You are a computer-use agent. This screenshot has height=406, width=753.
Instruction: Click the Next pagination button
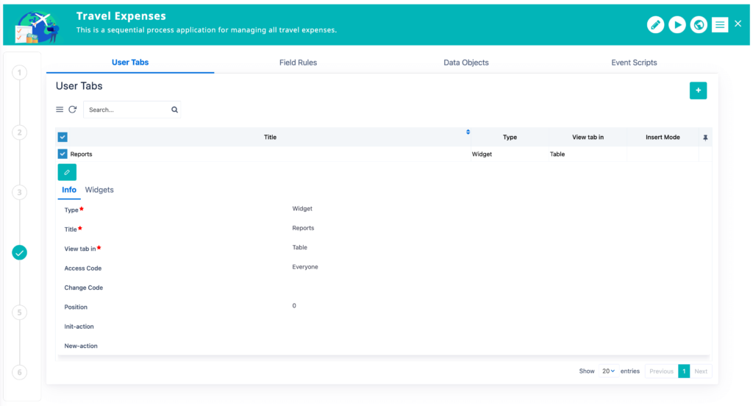[x=701, y=371]
